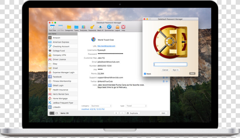Click the Item Name column header
240x138 pixels.
pos(63,34)
